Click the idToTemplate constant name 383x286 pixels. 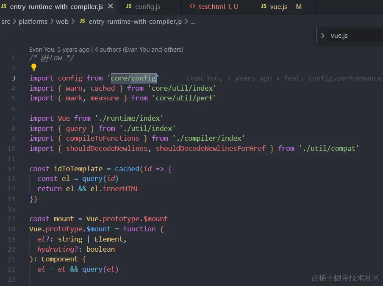tap(78, 169)
